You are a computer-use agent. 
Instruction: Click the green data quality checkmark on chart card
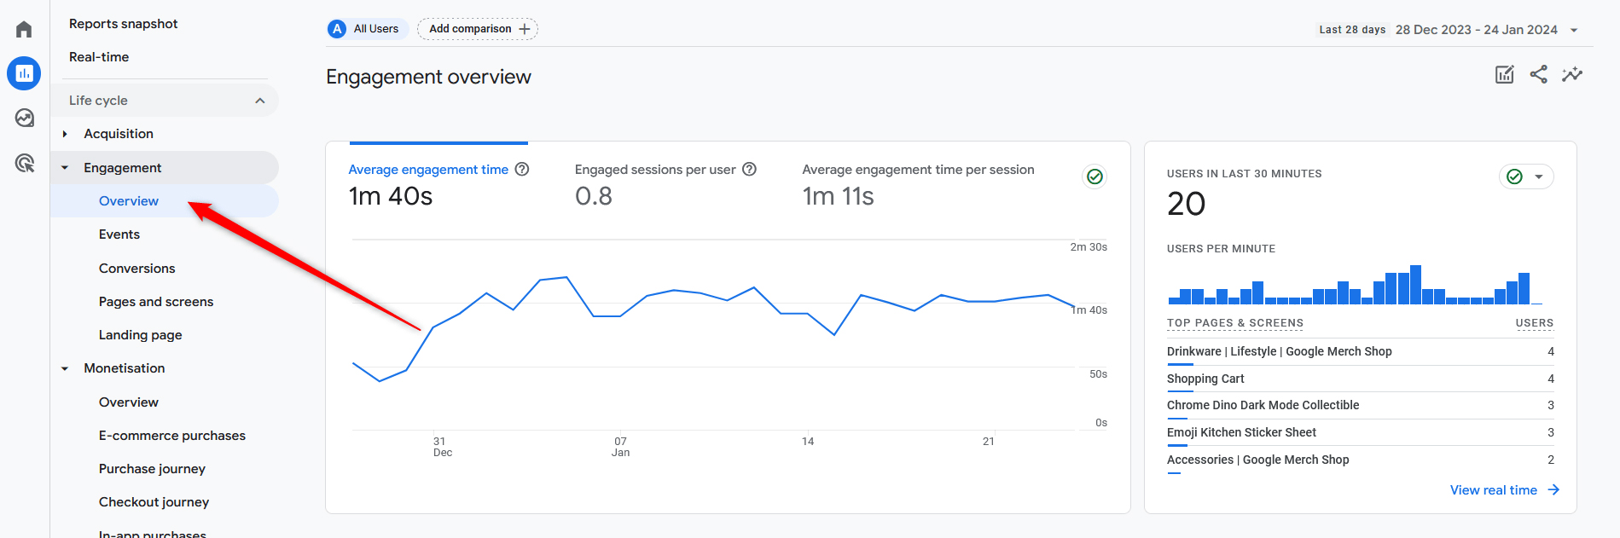click(x=1095, y=176)
